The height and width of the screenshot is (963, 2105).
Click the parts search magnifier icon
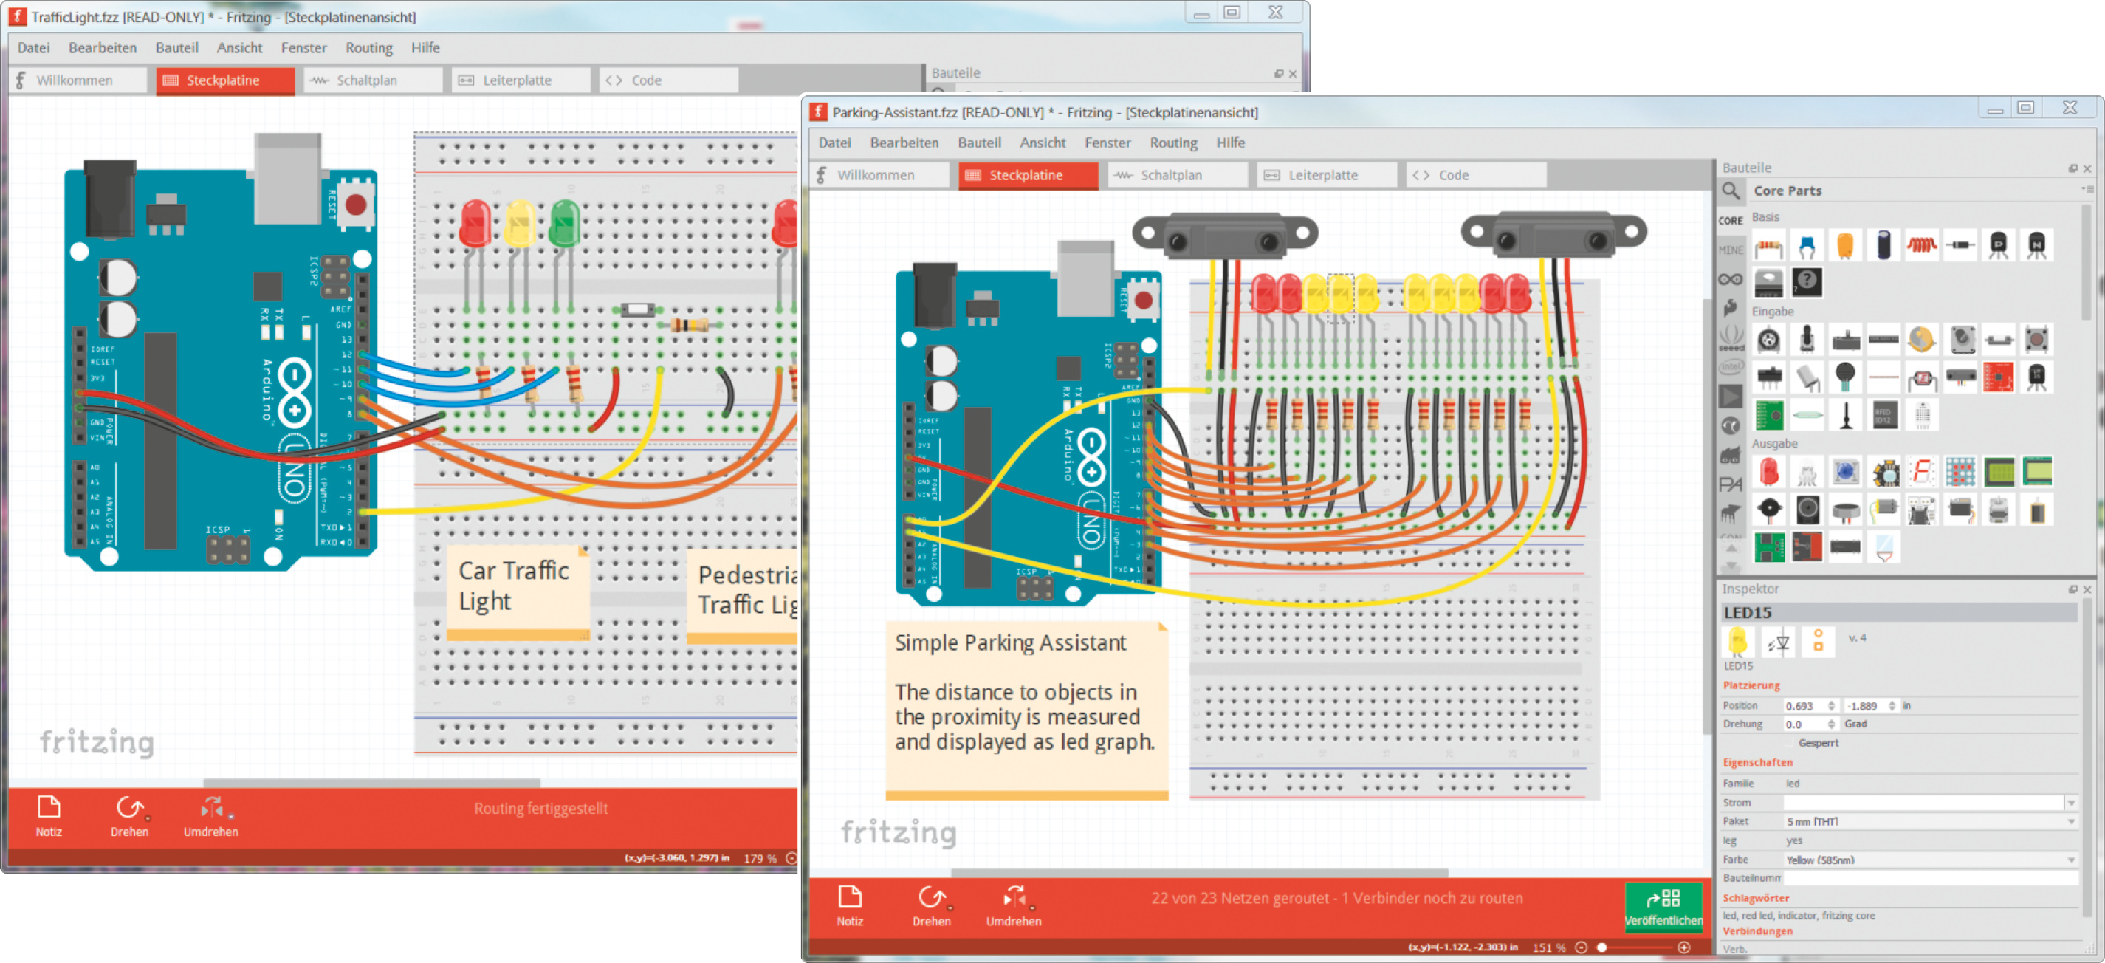(x=1731, y=191)
